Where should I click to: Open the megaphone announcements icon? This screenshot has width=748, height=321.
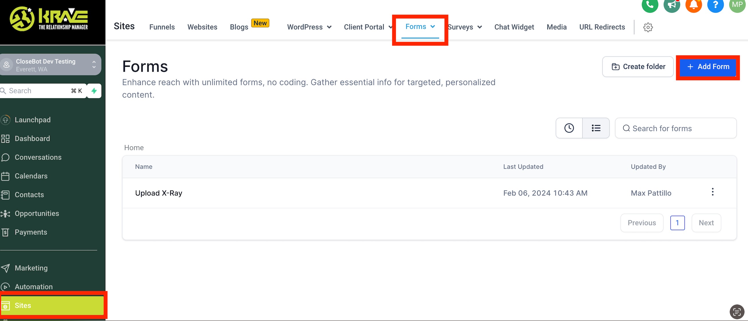(672, 5)
